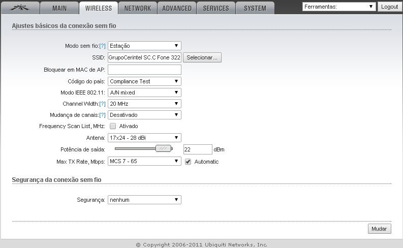This screenshot has height=248, width=403.
Task: Click the 'Antena:' label
Action: 96,138
